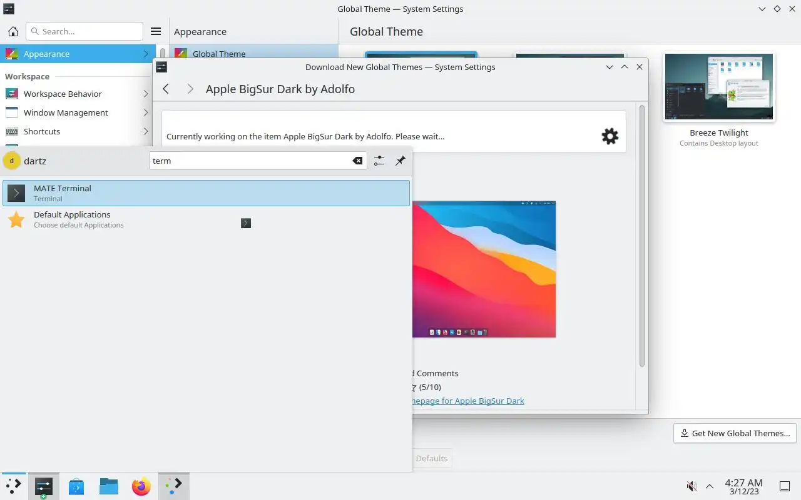Select the Breeze Twilight theme thumbnail
The width and height of the screenshot is (801, 500).
pyautogui.click(x=719, y=86)
